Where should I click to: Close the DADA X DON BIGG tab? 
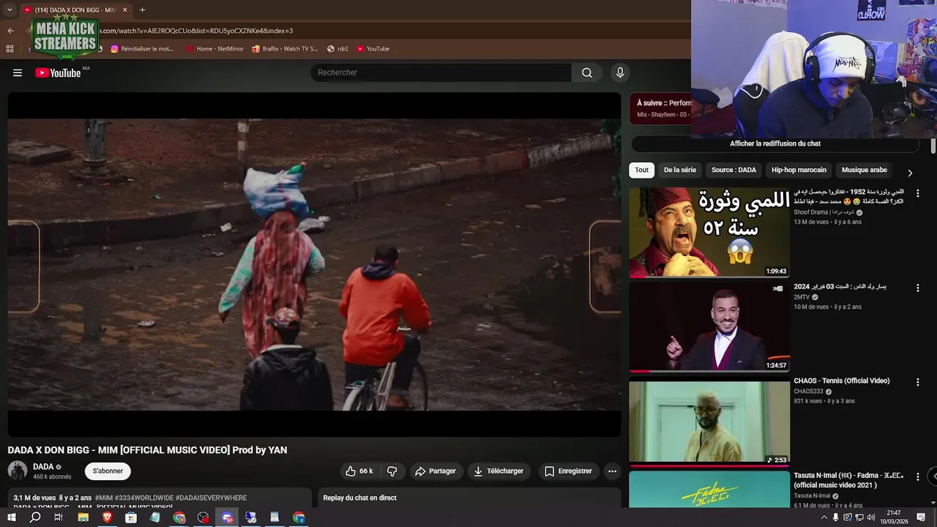[124, 10]
